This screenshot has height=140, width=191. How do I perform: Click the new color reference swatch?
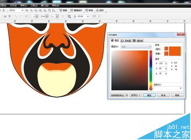point(166,53)
